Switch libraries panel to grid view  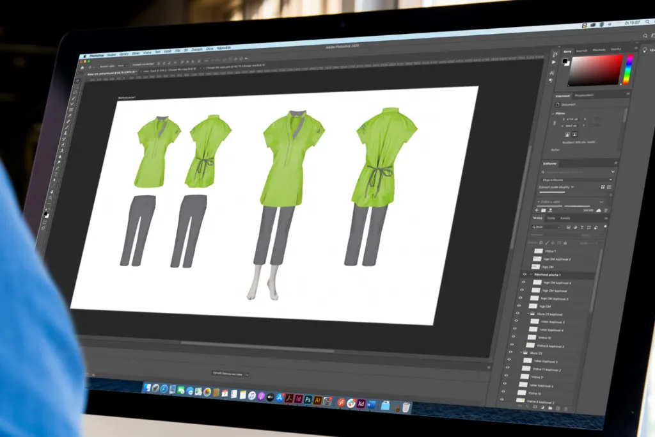pos(603,186)
